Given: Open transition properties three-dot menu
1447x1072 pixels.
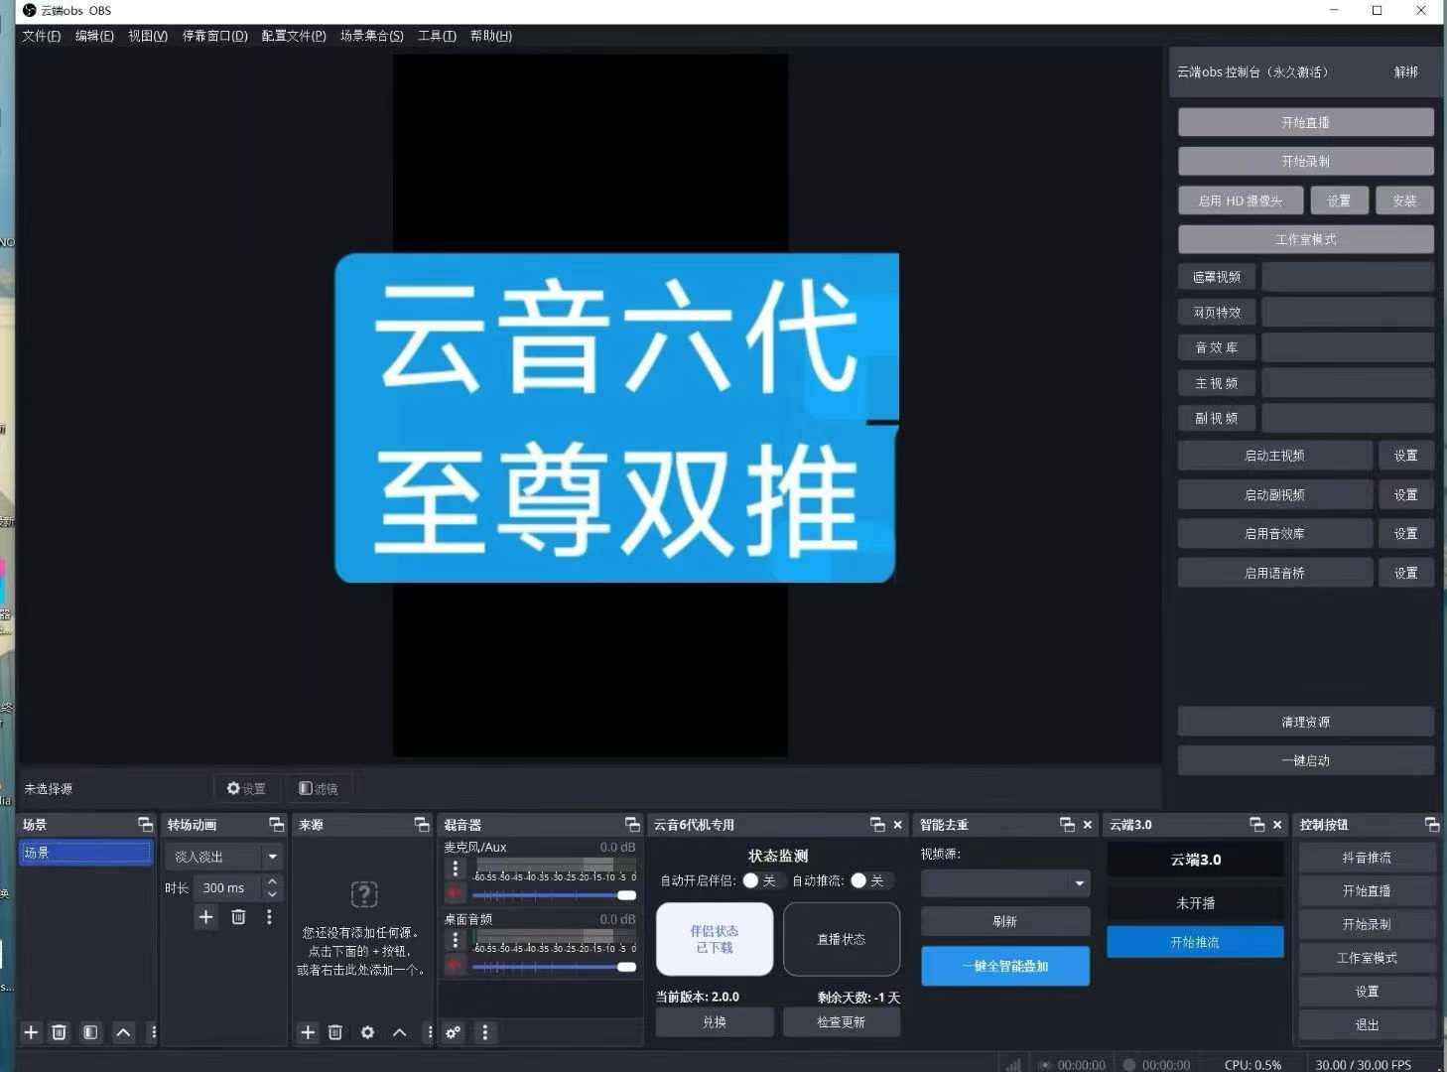Looking at the screenshot, I should (x=269, y=917).
